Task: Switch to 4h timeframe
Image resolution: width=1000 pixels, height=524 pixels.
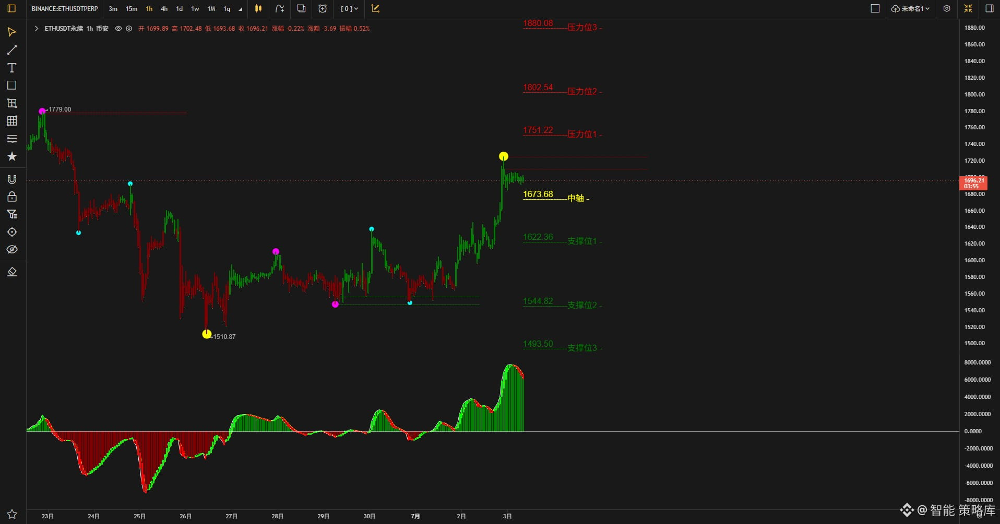Action: [x=164, y=9]
